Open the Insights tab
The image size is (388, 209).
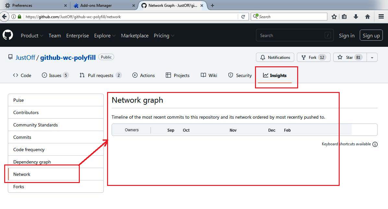coord(275,75)
